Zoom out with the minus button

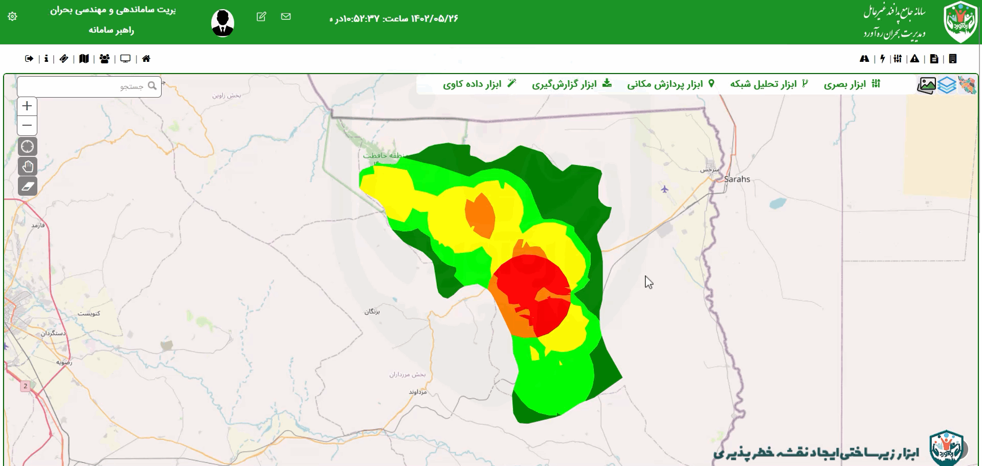tap(27, 125)
